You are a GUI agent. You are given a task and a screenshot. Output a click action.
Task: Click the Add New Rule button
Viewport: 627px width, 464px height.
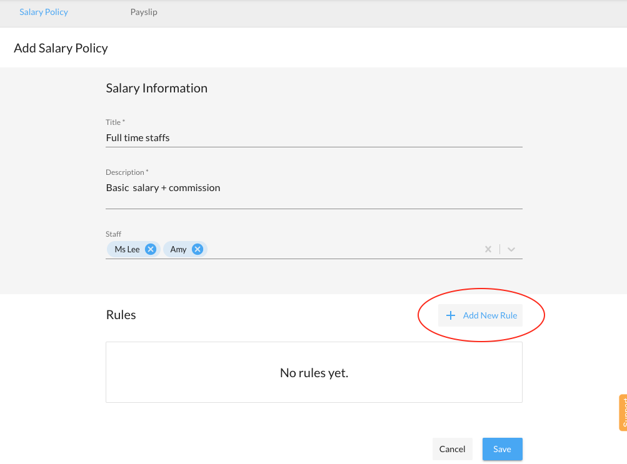click(x=481, y=315)
